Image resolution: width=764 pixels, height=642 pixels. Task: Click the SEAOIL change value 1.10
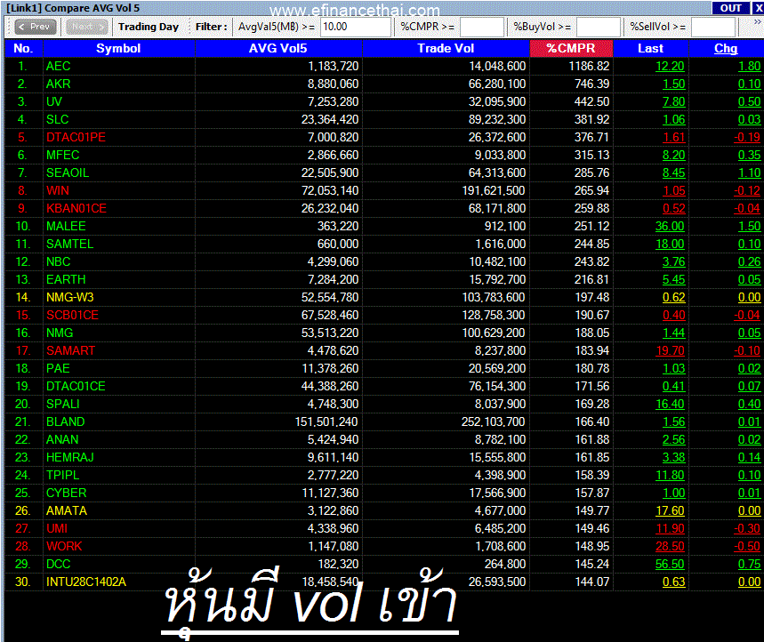[750, 173]
